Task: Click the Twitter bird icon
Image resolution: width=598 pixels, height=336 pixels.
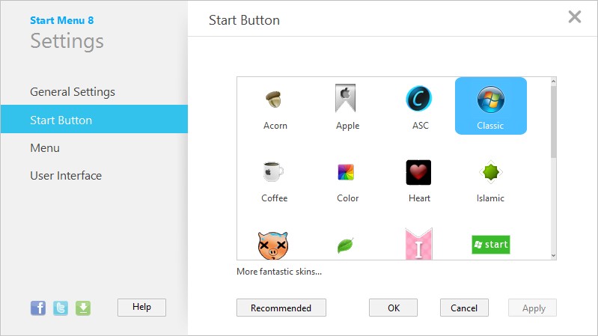Action: (61, 308)
